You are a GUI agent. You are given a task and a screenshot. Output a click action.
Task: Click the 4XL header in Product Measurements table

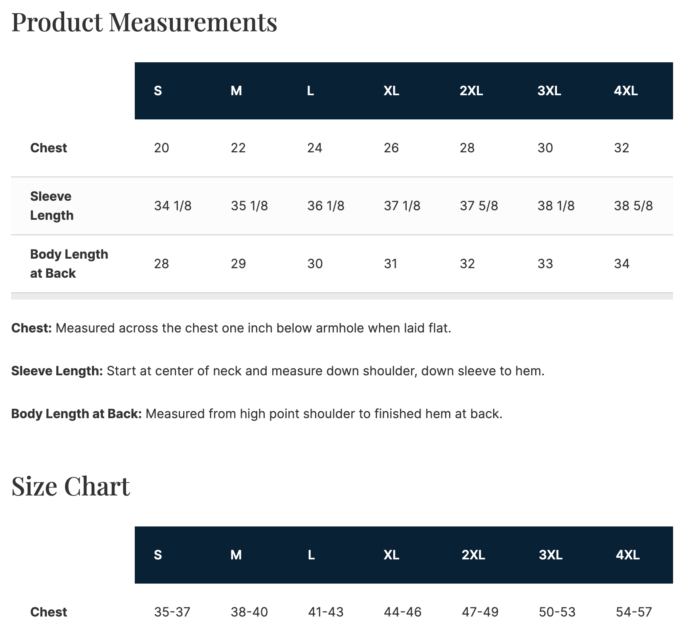[x=626, y=91]
